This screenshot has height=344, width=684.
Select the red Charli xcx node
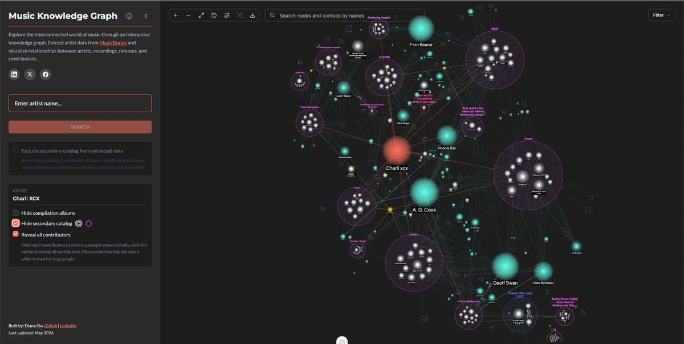point(397,151)
